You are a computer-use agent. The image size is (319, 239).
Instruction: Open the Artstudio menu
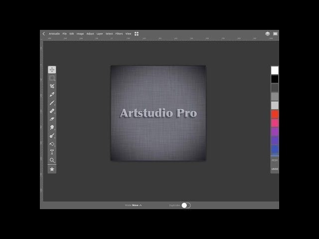point(54,34)
